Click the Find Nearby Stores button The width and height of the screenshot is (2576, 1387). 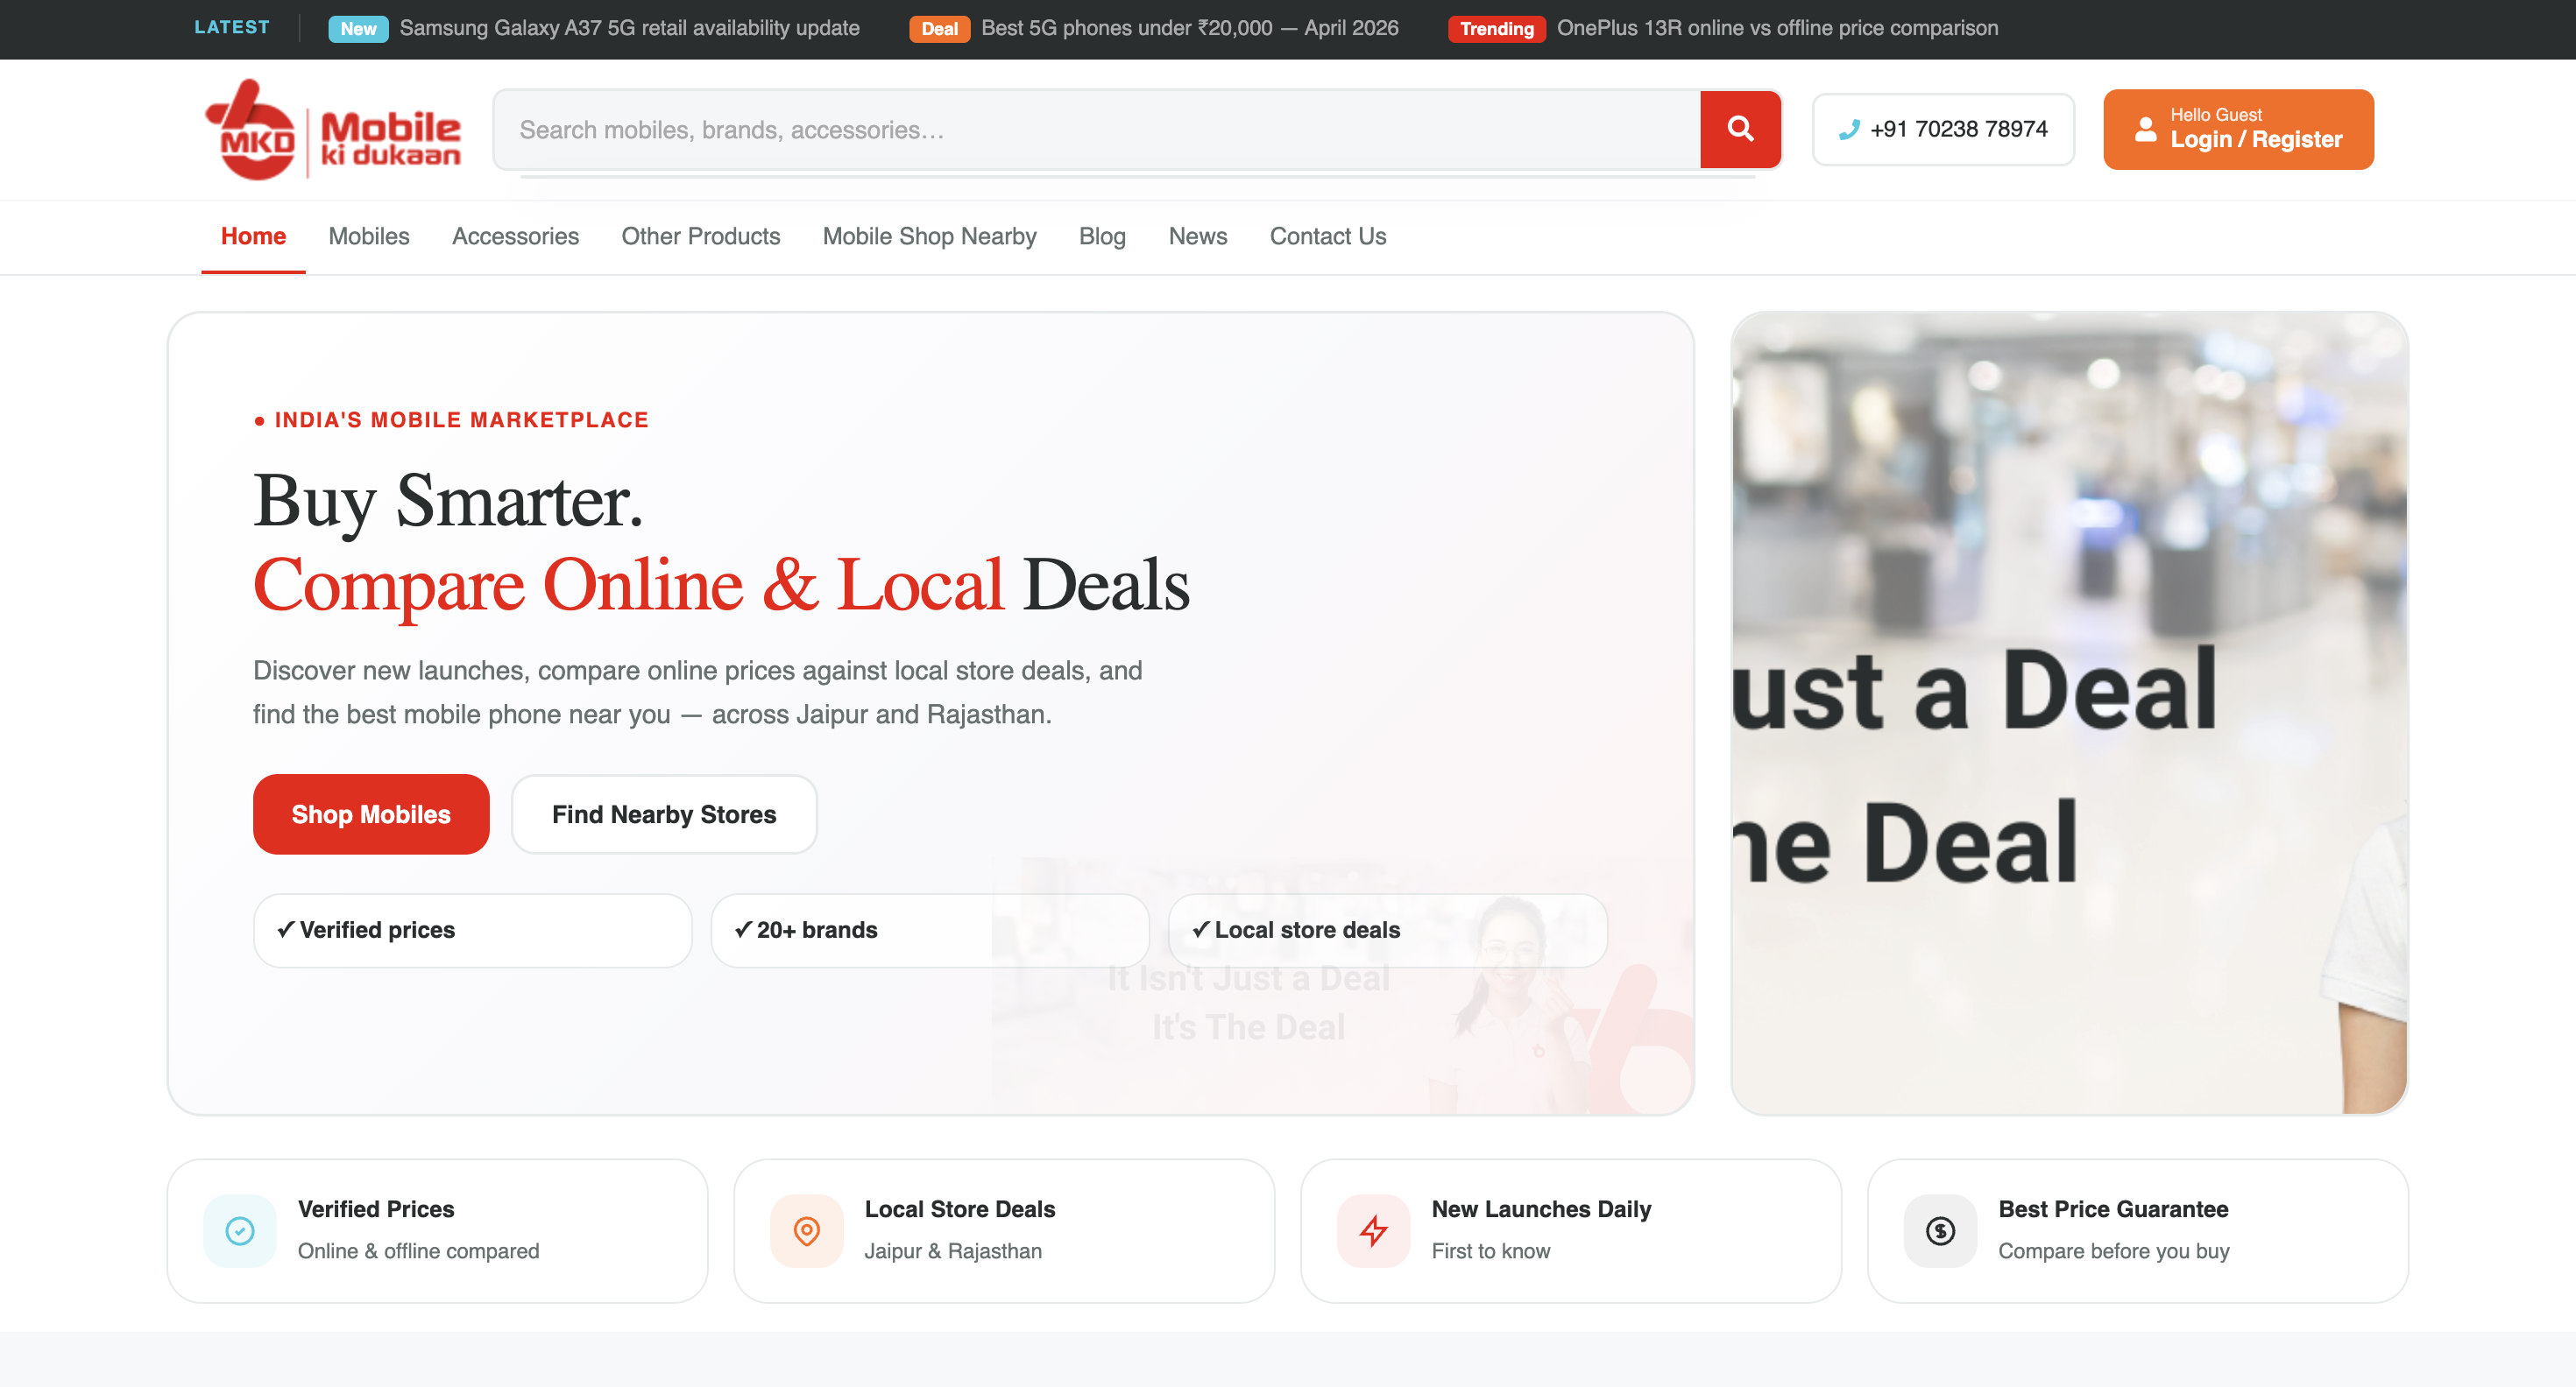pyautogui.click(x=664, y=813)
